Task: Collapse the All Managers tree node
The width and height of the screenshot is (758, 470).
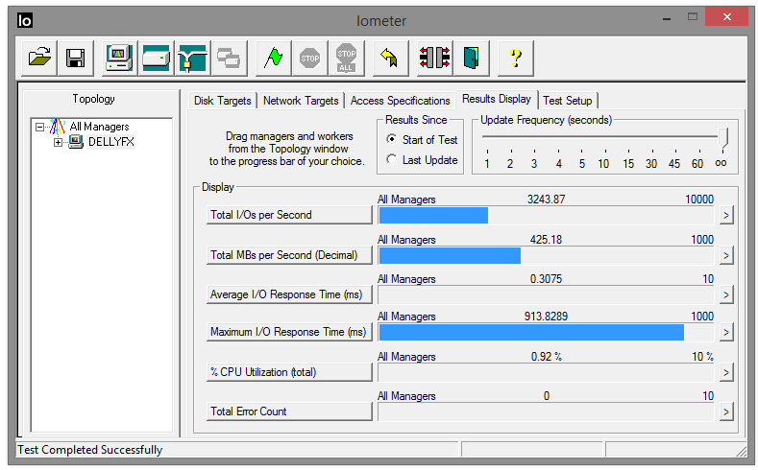Action: (40, 127)
